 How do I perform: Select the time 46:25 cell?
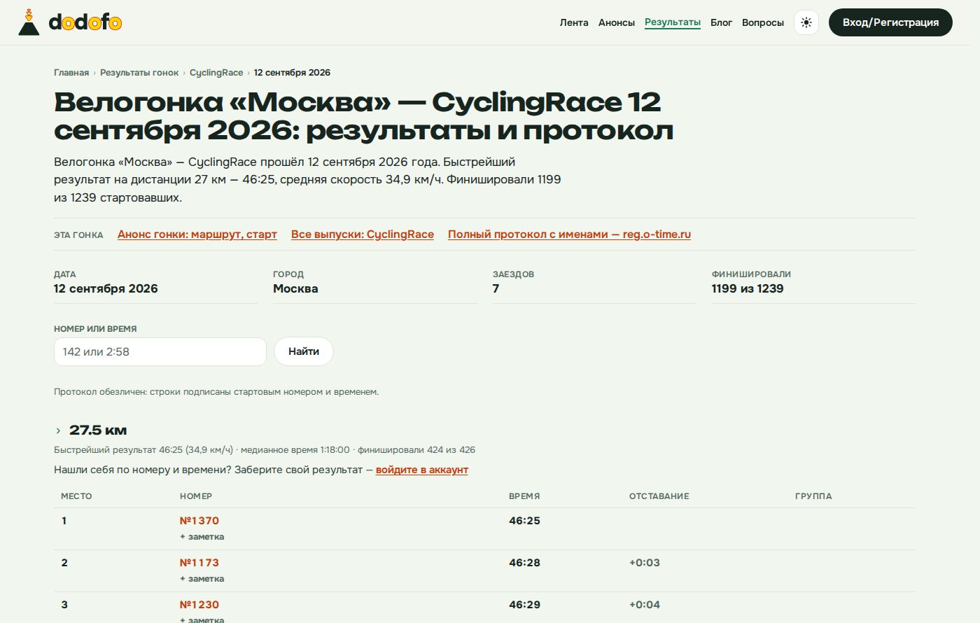pyautogui.click(x=524, y=521)
